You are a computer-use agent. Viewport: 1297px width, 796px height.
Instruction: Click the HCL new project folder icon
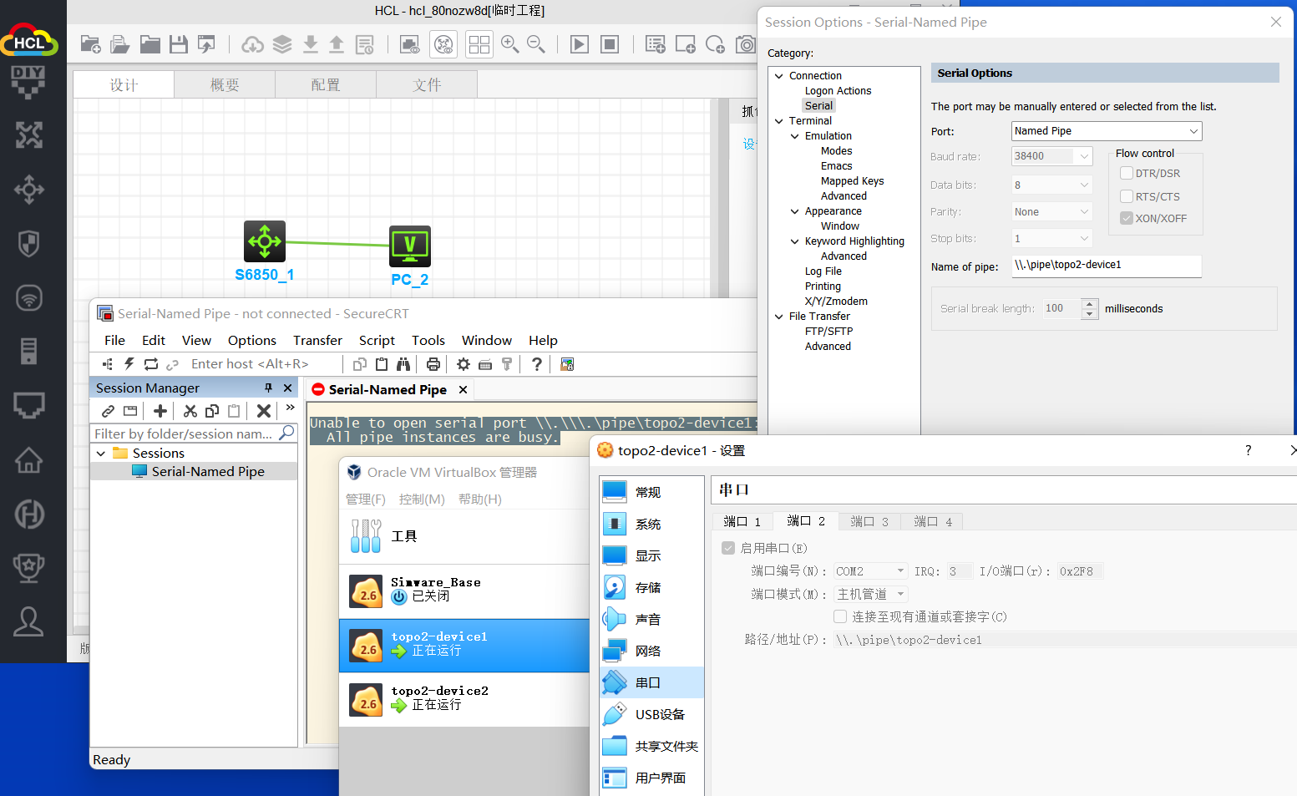coord(90,44)
